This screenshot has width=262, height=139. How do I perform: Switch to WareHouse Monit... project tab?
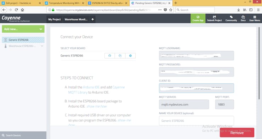click(x=76, y=19)
